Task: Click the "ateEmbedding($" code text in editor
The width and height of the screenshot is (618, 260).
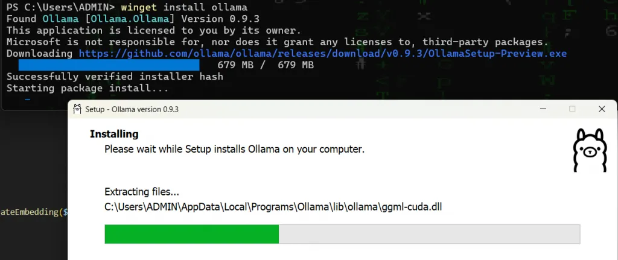Action: pos(34,212)
